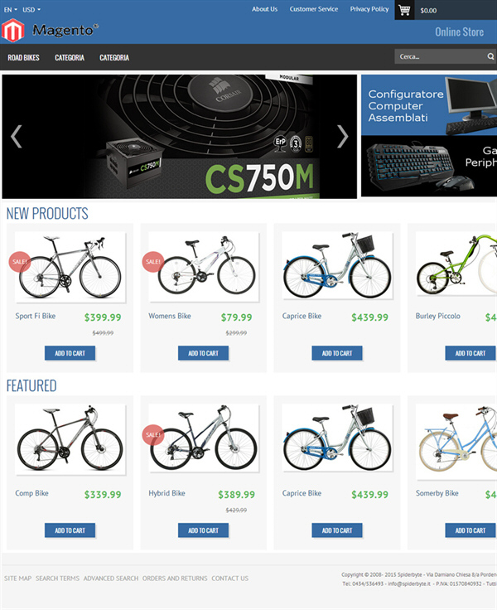Screen dimensions: 497x610
Task: Open Advanced Search footer link
Action: [111, 579]
